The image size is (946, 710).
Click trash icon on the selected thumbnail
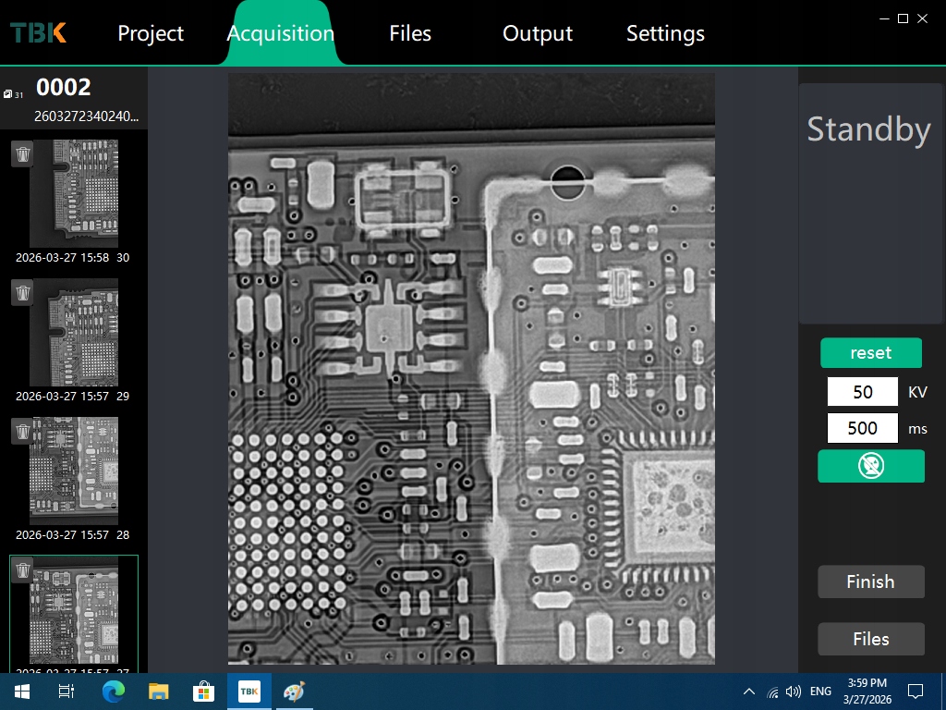[23, 570]
